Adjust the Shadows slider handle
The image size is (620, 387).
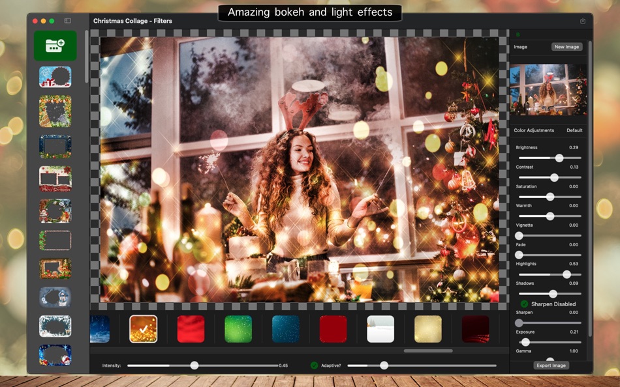click(553, 294)
